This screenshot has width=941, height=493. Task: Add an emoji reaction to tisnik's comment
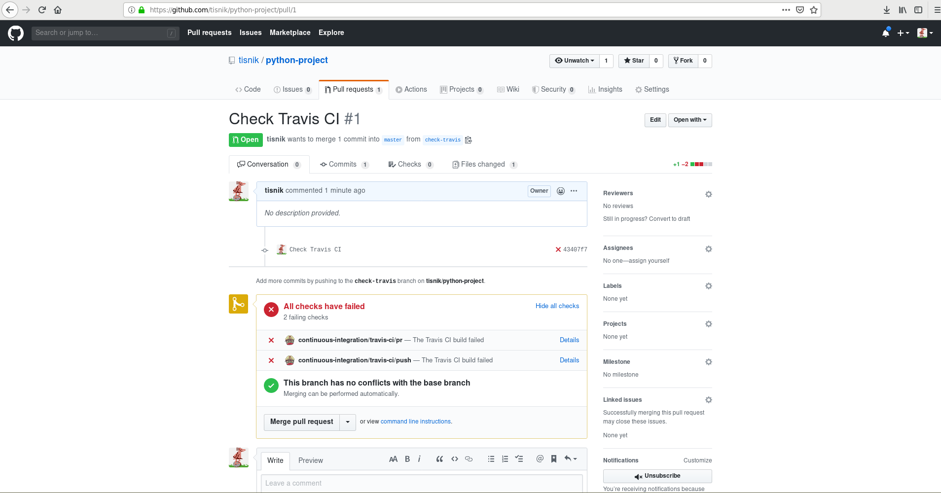pos(561,191)
